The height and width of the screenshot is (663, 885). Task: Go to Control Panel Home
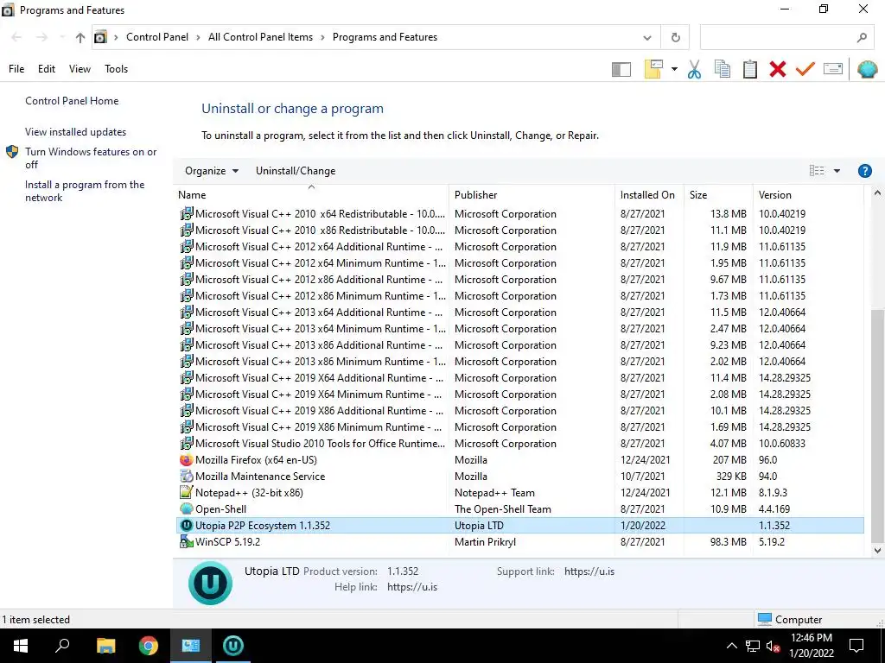72,101
